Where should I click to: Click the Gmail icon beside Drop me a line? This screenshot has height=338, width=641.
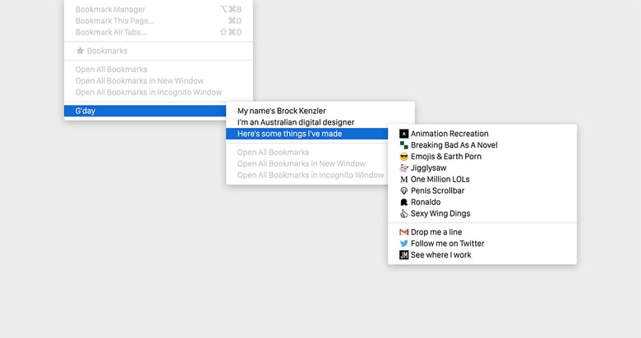click(404, 232)
